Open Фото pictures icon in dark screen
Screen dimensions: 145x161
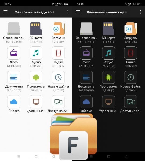click(86, 53)
